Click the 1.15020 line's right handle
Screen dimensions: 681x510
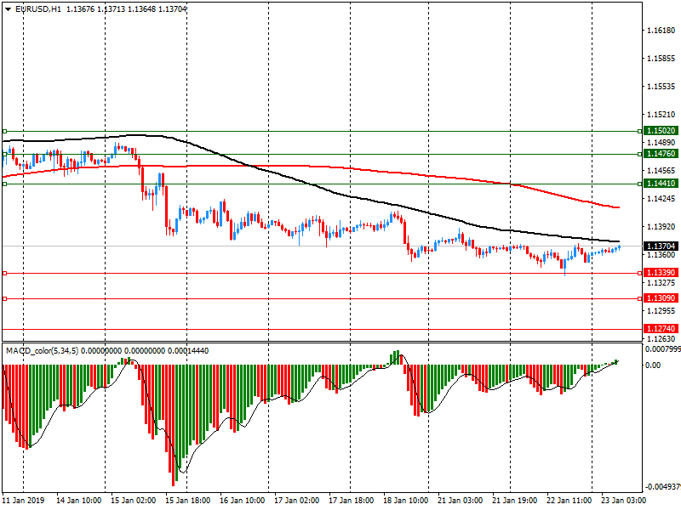(x=640, y=131)
